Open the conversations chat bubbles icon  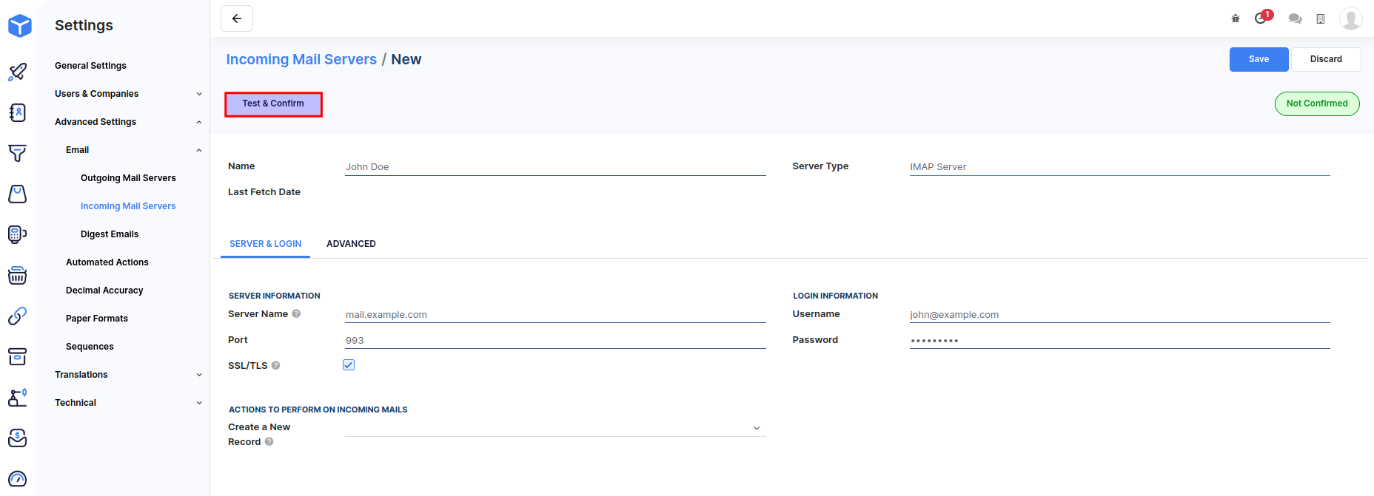(1295, 18)
